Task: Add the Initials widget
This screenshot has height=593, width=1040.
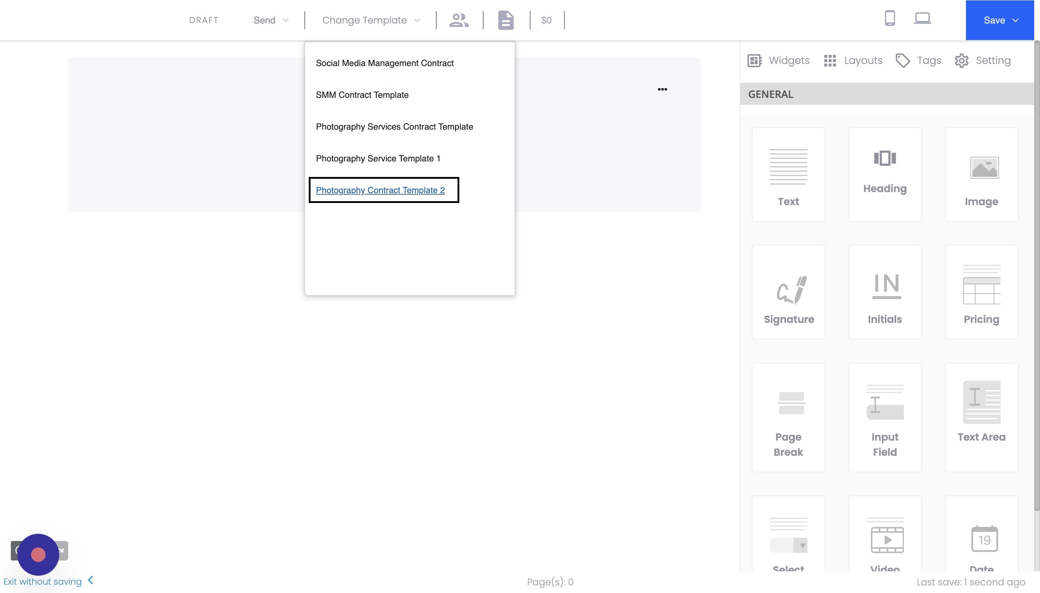Action: 884,292
